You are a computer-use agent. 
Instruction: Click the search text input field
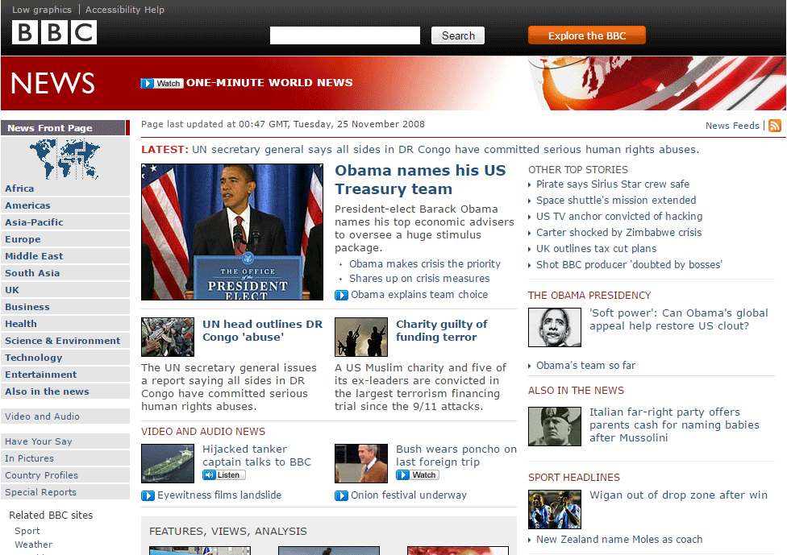pos(344,35)
